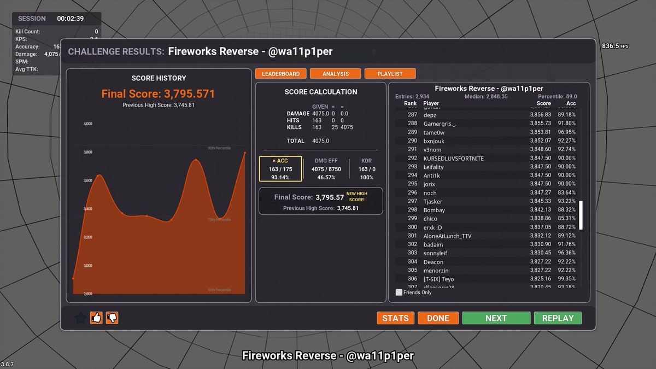Select leaderboard row for sonnyleif
The image size is (656, 369).
point(487,253)
